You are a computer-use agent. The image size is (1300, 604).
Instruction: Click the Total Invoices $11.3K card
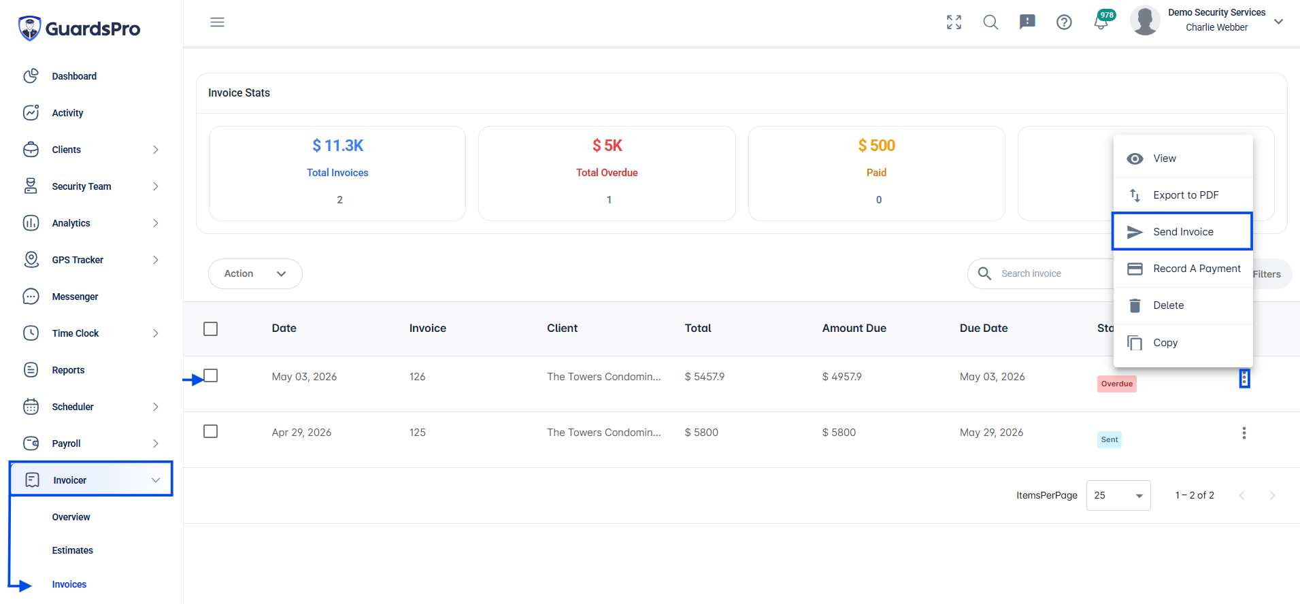pyautogui.click(x=337, y=173)
